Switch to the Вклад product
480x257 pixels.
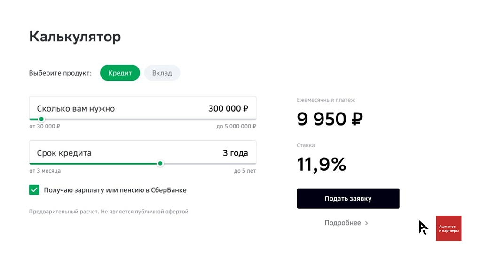(162, 73)
